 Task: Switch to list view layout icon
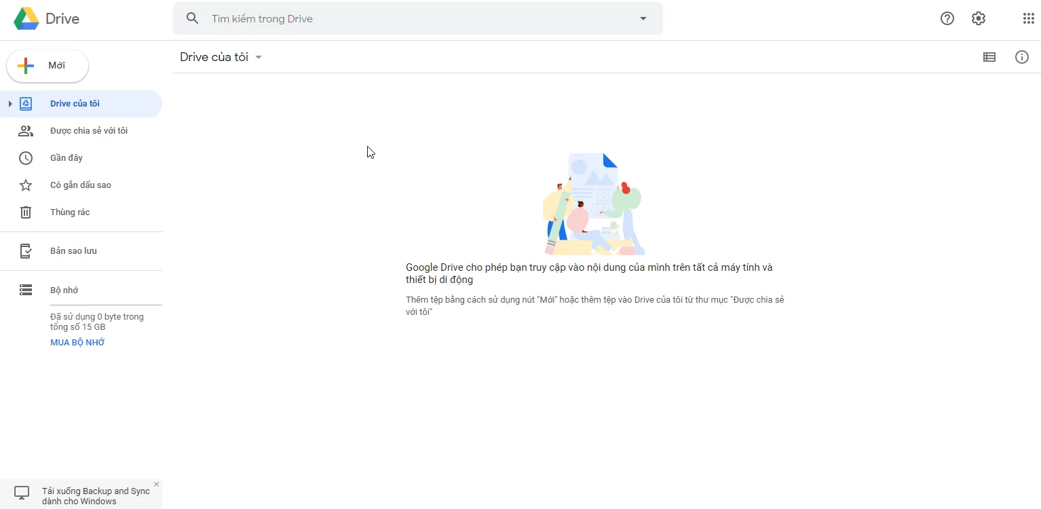(989, 57)
